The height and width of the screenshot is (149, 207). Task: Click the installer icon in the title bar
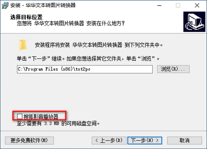pyautogui.click(x=5, y=6)
